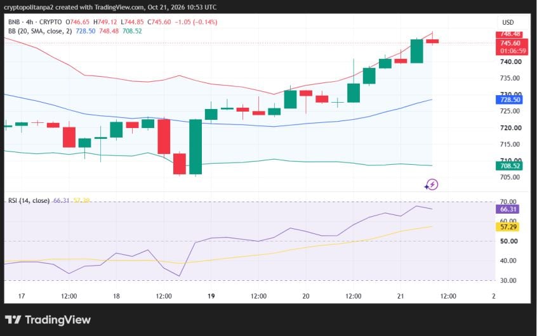
Task: Click the 70.00 RSI axis label
Action: [x=508, y=202]
